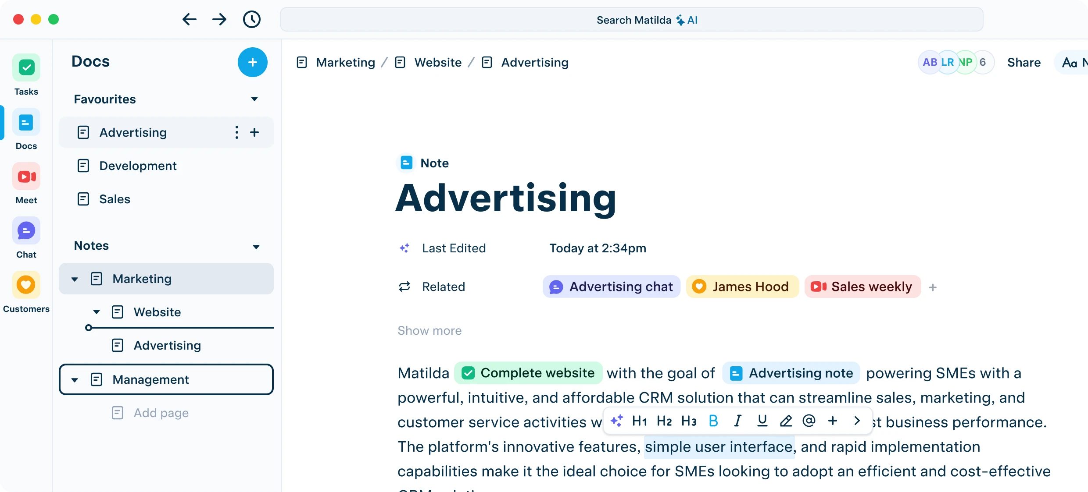
Task: Click the Search Matilda AI field
Action: coord(632,19)
